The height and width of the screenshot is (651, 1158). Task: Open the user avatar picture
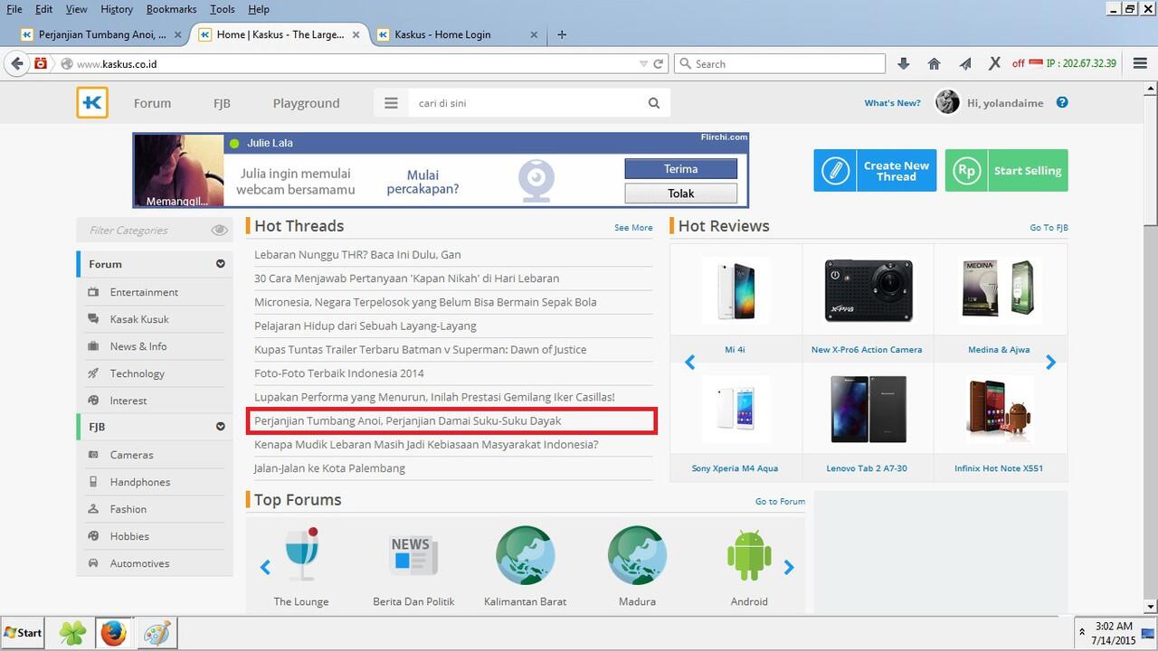click(947, 102)
